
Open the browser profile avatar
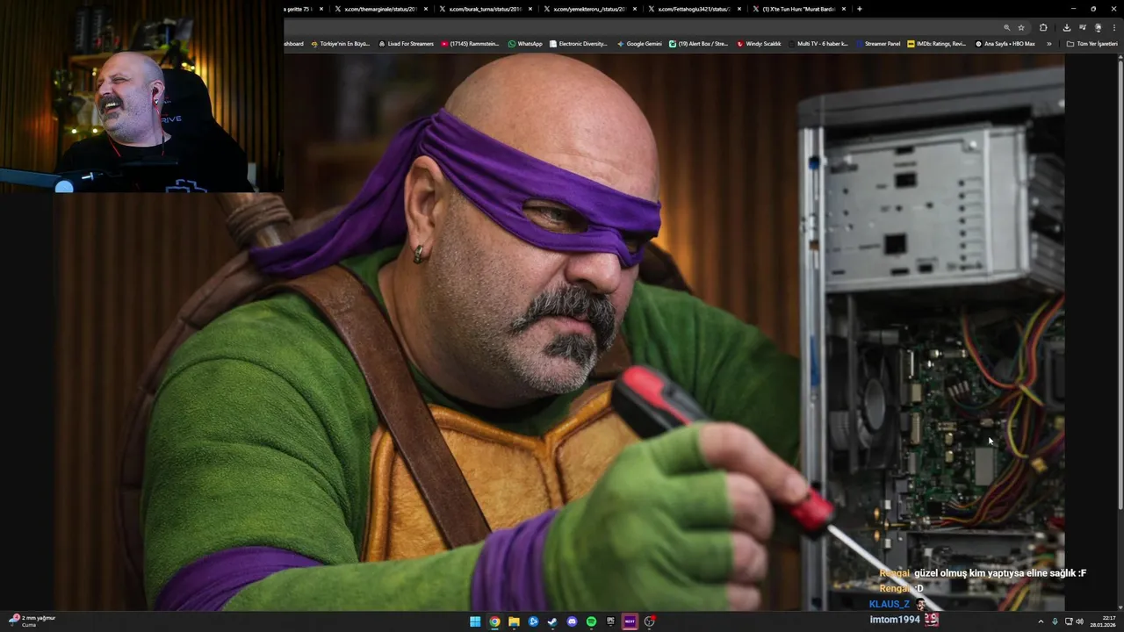(1098, 27)
